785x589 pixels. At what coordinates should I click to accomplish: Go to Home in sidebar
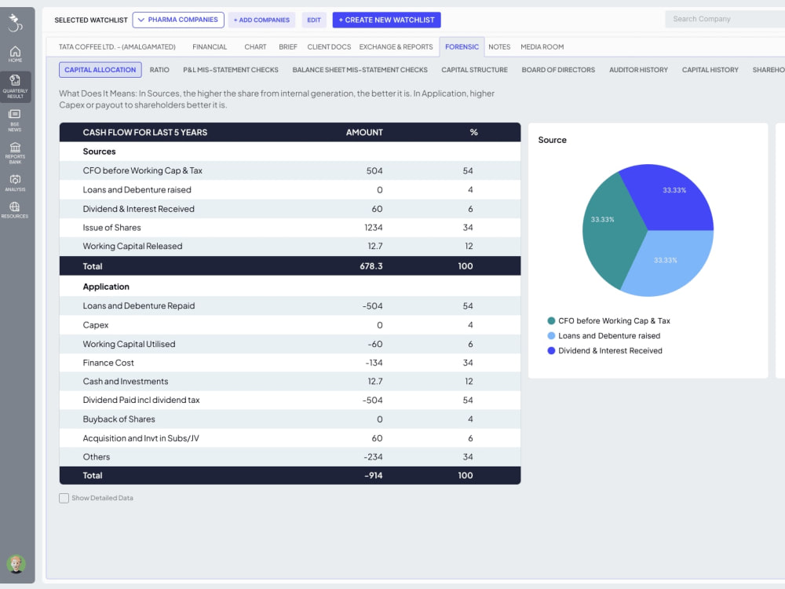15,54
